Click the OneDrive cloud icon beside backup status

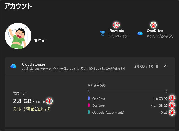pyautogui.click(x=140, y=33)
